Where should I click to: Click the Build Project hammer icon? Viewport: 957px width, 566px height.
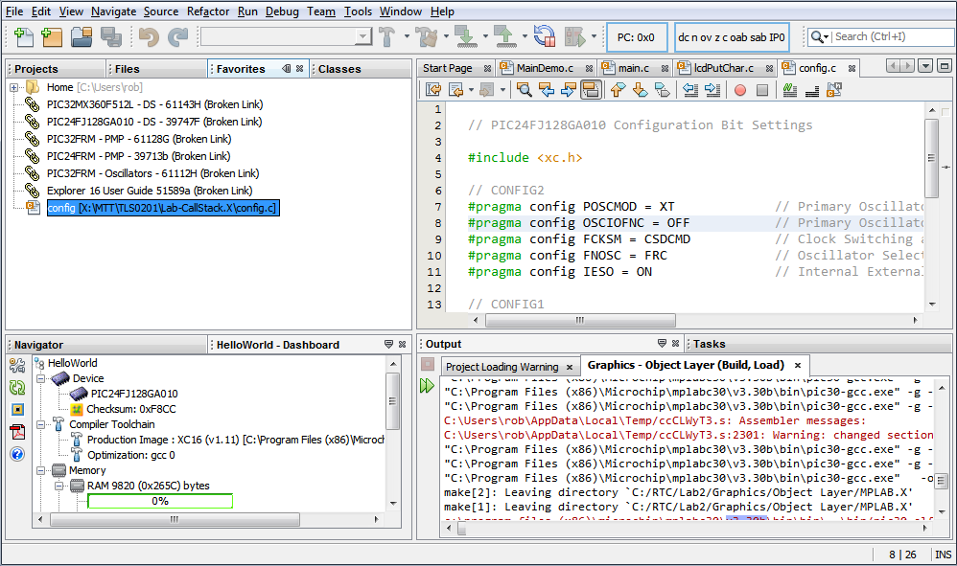[x=388, y=37]
